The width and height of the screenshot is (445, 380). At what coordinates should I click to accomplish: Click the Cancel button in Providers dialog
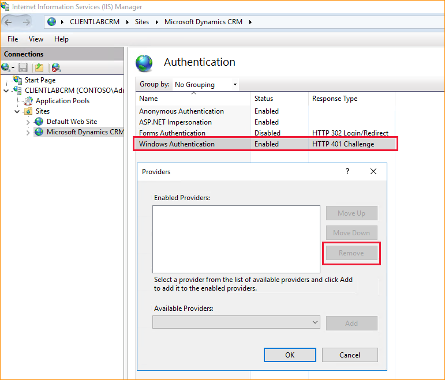click(350, 355)
